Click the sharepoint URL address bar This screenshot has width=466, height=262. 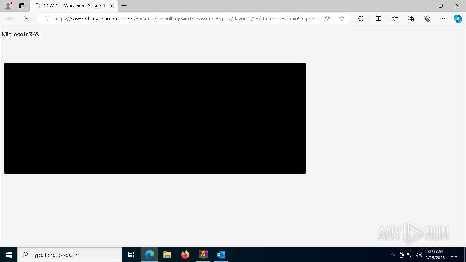tap(186, 19)
